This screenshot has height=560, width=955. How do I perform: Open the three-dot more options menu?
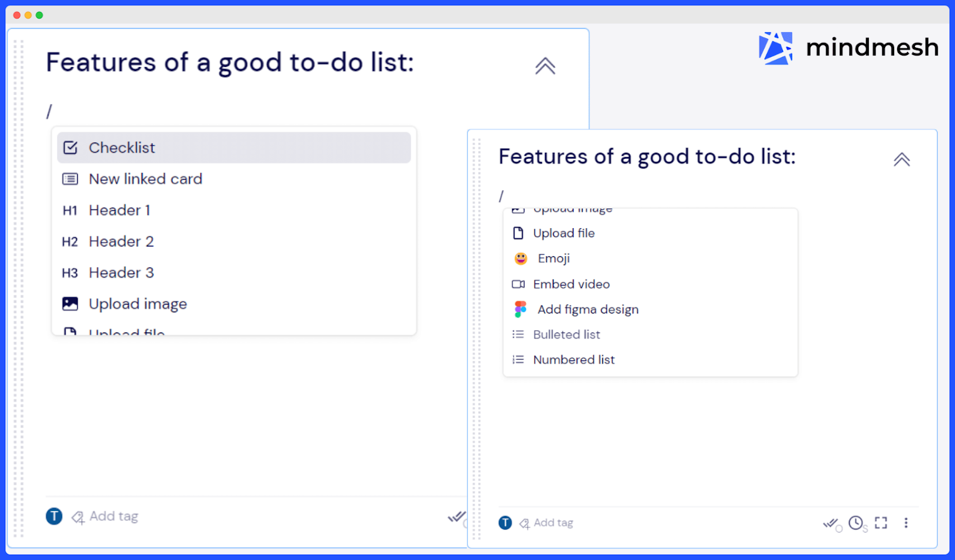point(906,523)
